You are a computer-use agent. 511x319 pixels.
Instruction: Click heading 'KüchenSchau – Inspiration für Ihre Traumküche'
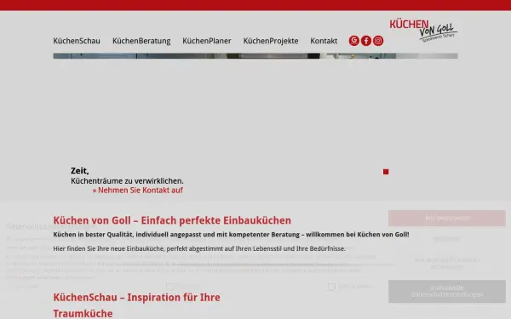pos(137,305)
